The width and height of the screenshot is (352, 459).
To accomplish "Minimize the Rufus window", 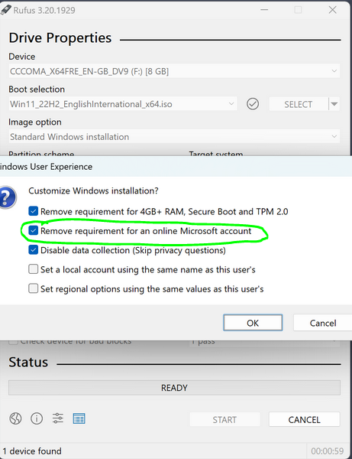I will click(264, 10).
